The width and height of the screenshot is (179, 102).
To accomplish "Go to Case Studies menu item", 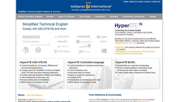I will pyautogui.click(x=85, y=17).
